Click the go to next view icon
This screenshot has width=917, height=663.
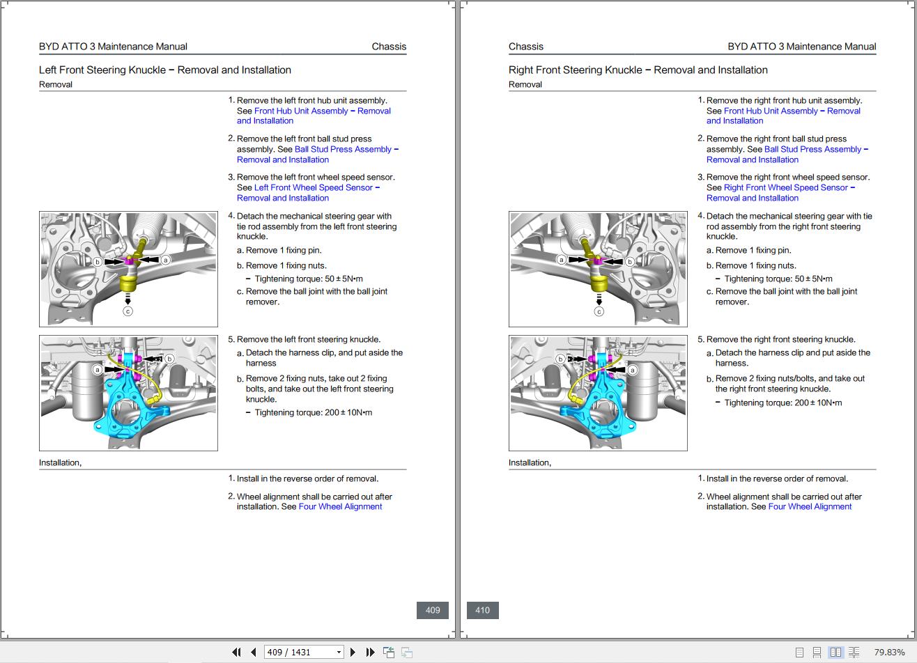point(407,652)
